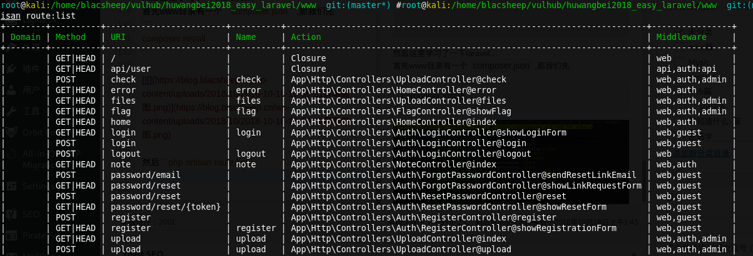Viewport: 753px width, 256px height.
Task: Click the URI column header
Action: (x=118, y=37)
